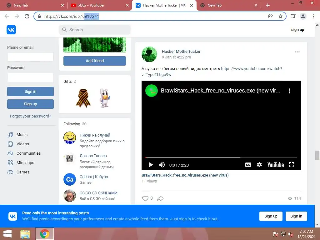The image size is (320, 240).
Task: Click the video progress bar
Action: pos(221,157)
